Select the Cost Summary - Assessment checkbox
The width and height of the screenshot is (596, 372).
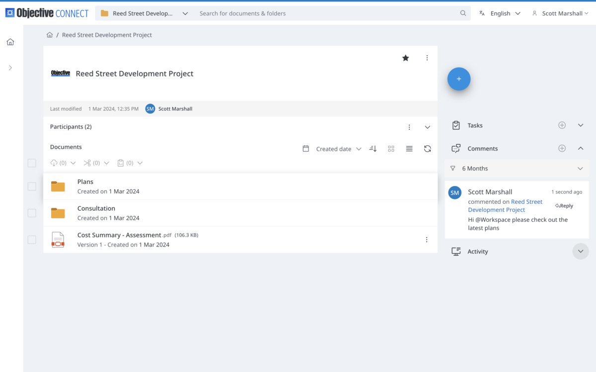32,240
